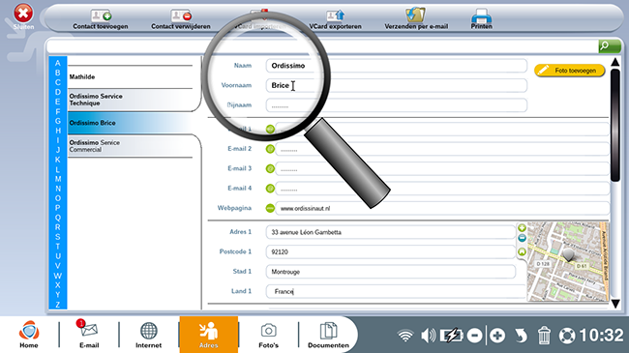Click the trash bin icon in system bar

(544, 335)
